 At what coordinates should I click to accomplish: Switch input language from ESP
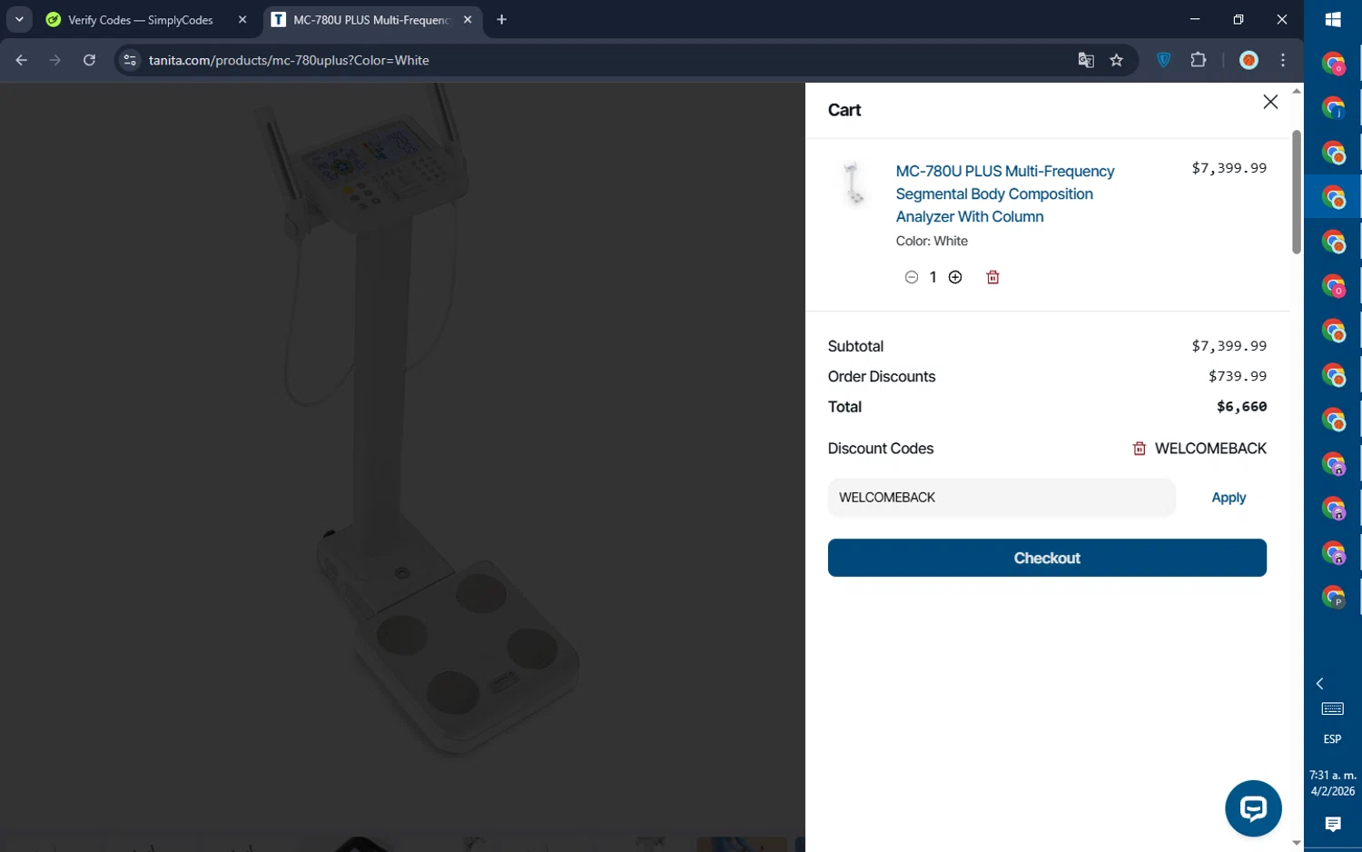pyautogui.click(x=1333, y=739)
